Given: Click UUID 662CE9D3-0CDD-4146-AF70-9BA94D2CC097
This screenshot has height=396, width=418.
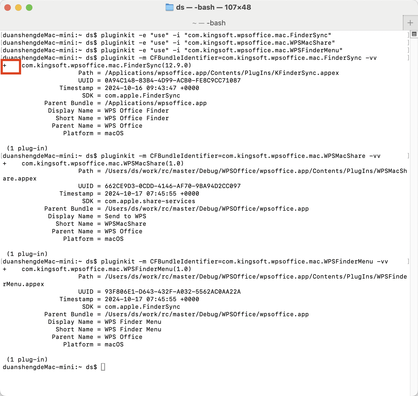Looking at the screenshot, I should click(x=173, y=186).
